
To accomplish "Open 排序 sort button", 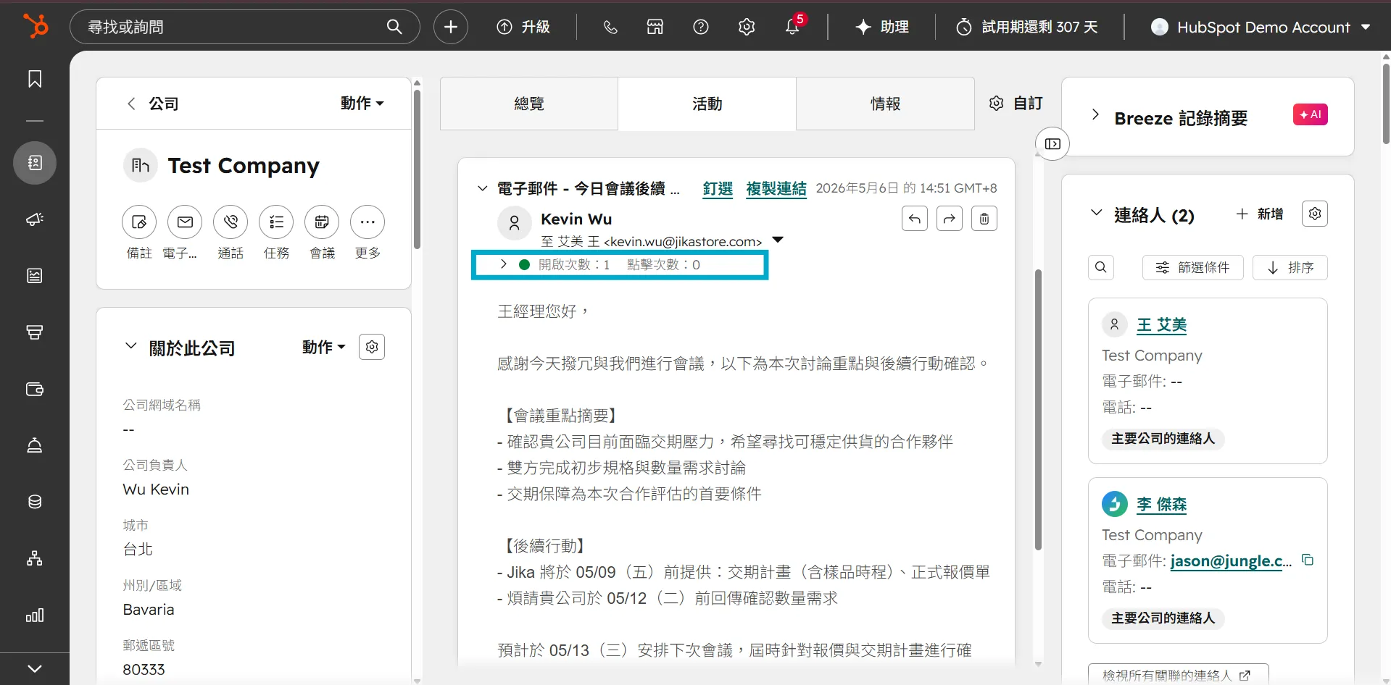I will 1290,267.
